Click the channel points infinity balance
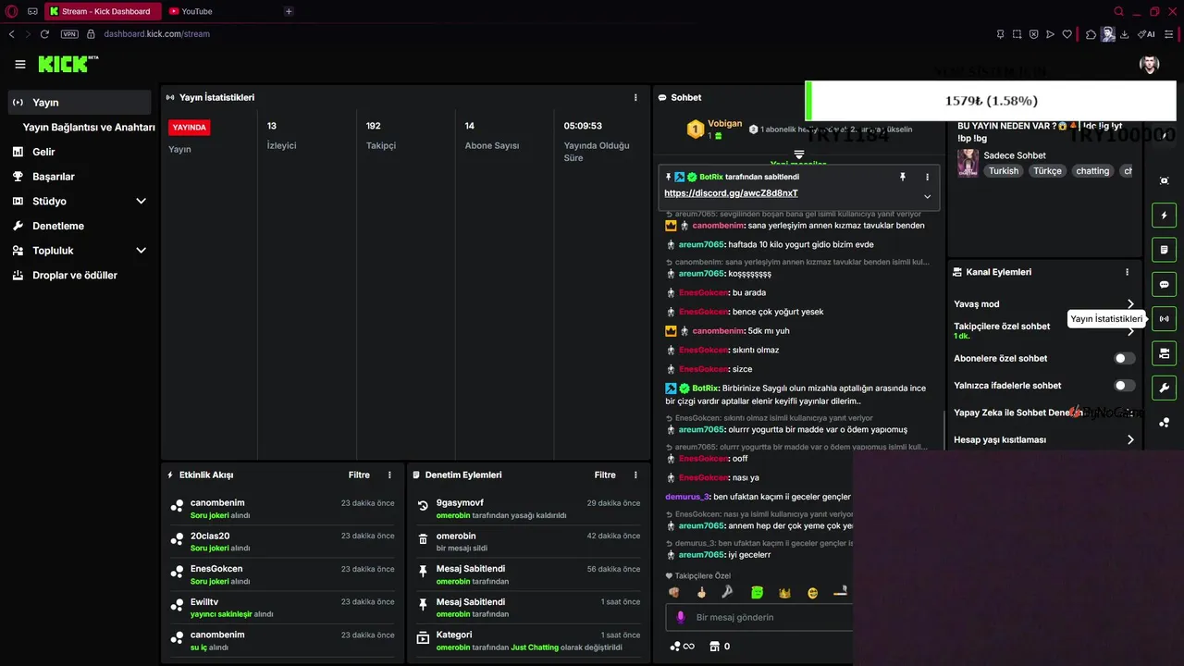This screenshot has height=666, width=1184. pyautogui.click(x=683, y=647)
